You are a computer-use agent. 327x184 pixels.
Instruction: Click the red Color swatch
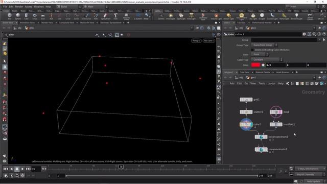pos(255,65)
